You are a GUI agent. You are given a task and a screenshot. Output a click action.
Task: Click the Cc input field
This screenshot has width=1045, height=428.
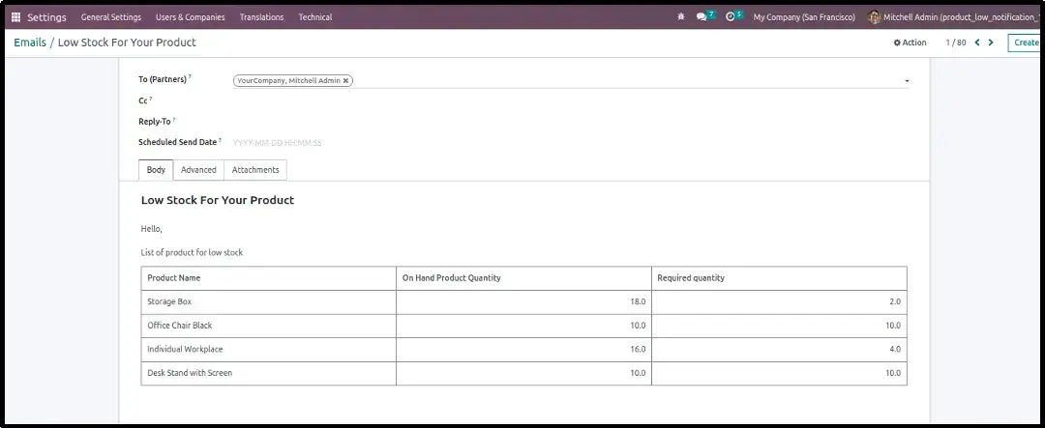[571, 100]
